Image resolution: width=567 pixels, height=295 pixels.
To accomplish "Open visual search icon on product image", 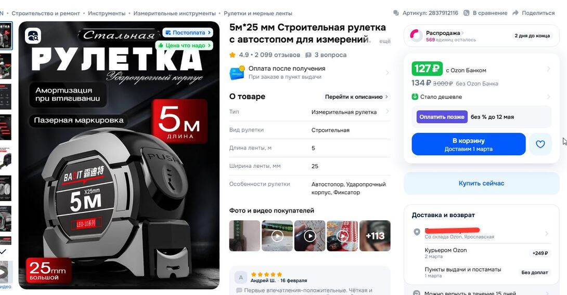I will (33, 36).
